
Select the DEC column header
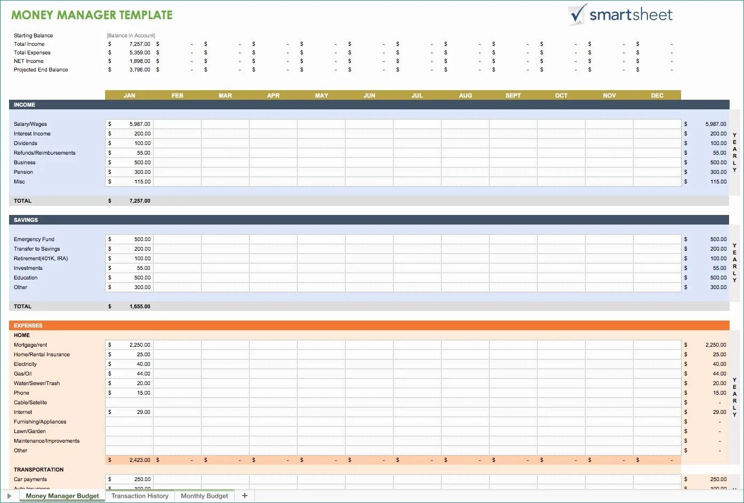click(657, 95)
